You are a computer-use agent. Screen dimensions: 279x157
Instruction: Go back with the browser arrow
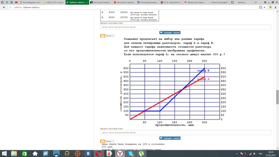[x=4, y=7]
